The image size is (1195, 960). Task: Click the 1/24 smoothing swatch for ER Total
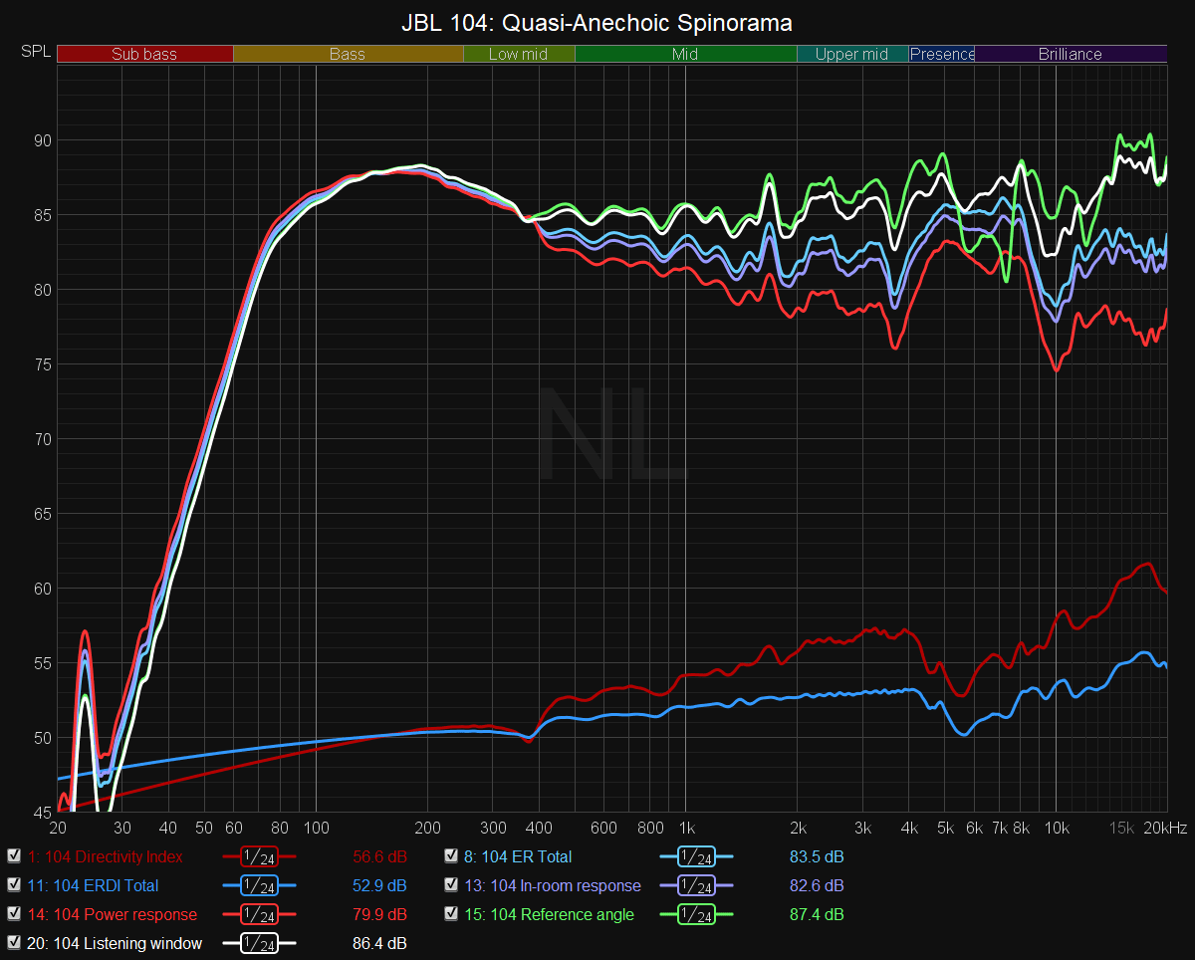pos(696,856)
